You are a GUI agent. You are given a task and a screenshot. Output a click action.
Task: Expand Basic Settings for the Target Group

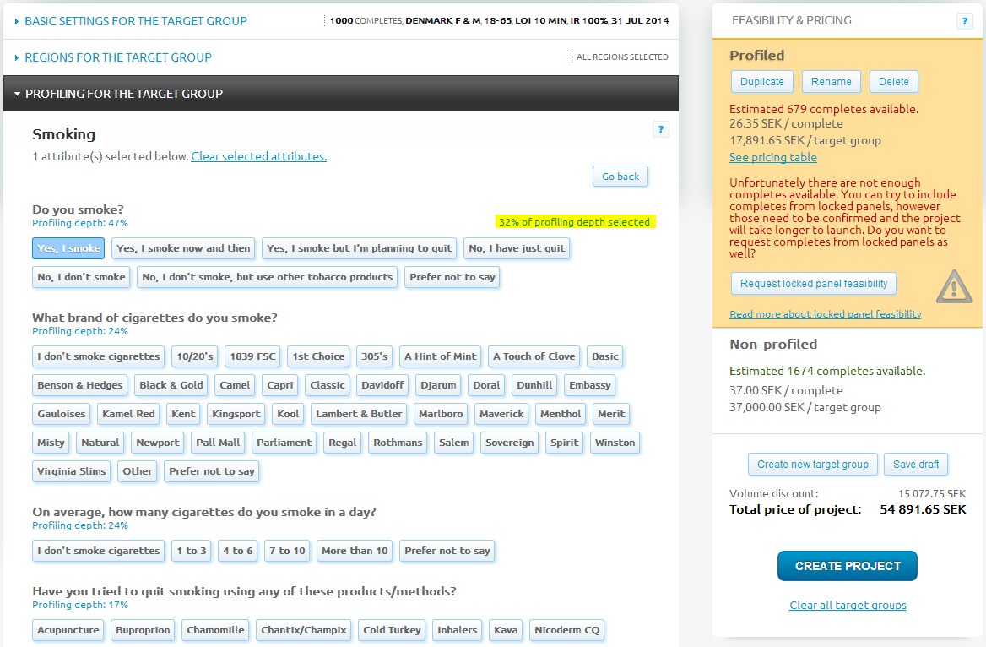click(135, 21)
